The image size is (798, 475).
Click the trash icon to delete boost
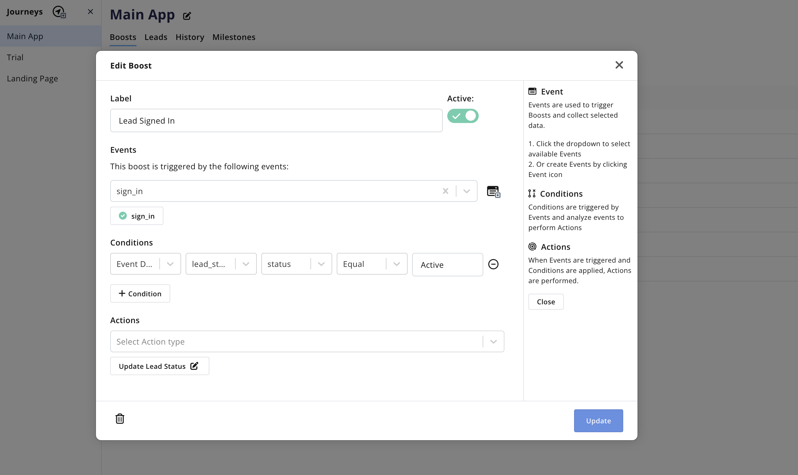(120, 418)
